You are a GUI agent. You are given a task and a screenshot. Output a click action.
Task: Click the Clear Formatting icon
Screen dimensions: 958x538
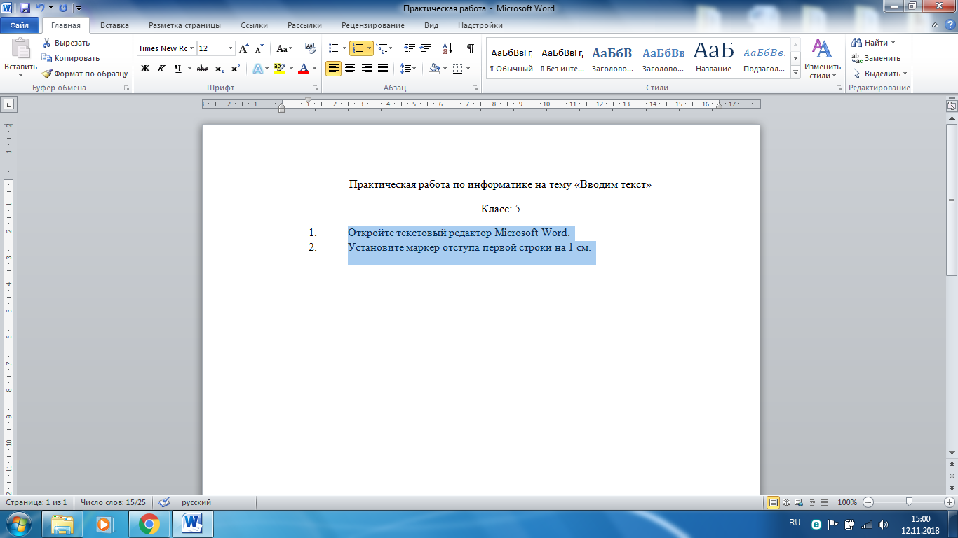pos(311,48)
